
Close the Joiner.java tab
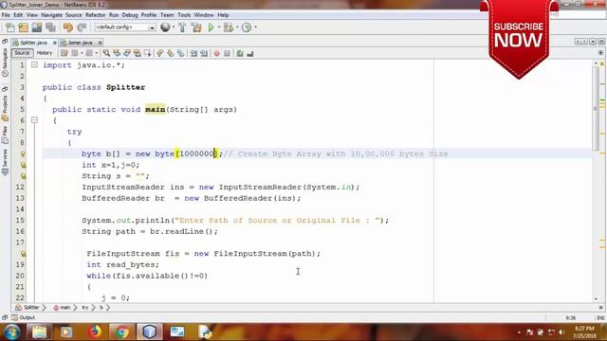point(100,43)
